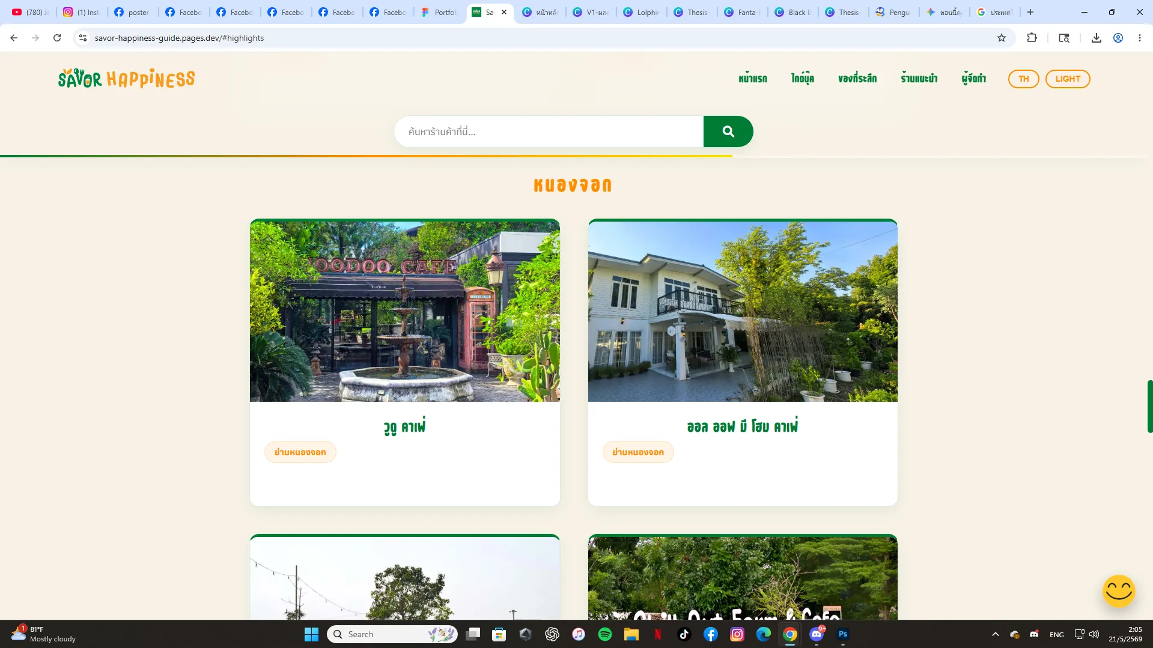The image size is (1153, 648).
Task: Open Task View on the taskbar
Action: pos(473,634)
